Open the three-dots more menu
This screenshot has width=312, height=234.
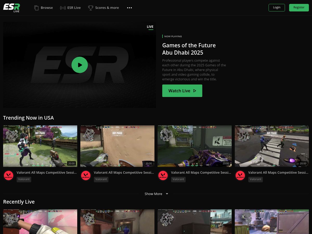pos(129,8)
